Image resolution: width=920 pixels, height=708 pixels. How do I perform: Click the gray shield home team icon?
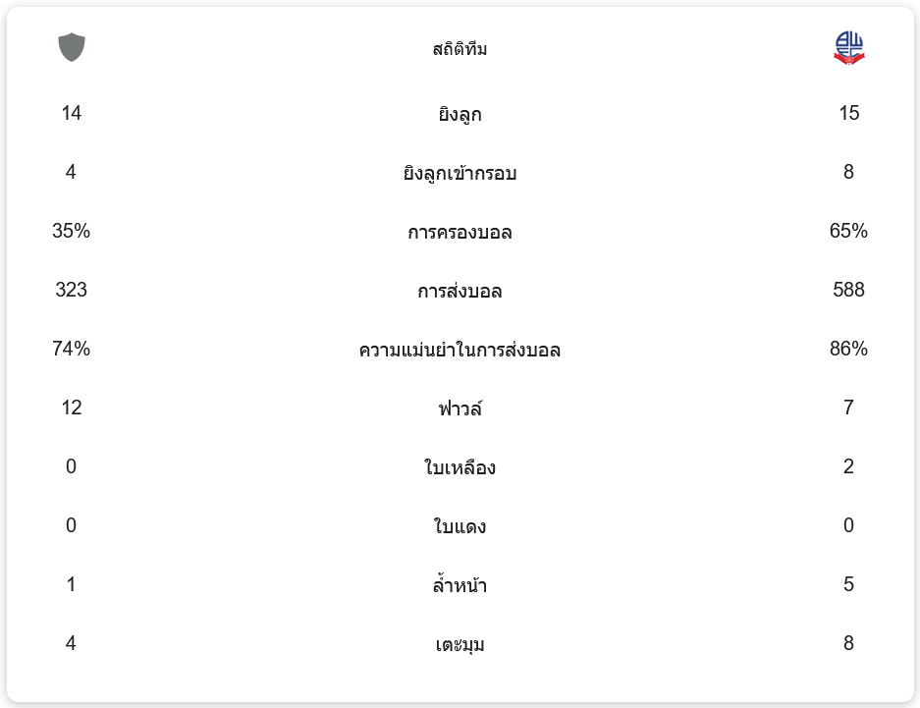(x=72, y=47)
